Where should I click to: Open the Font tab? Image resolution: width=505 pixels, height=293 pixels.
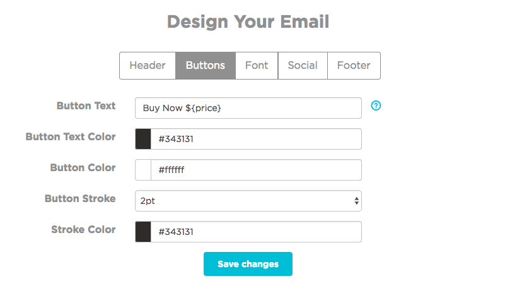coord(257,66)
